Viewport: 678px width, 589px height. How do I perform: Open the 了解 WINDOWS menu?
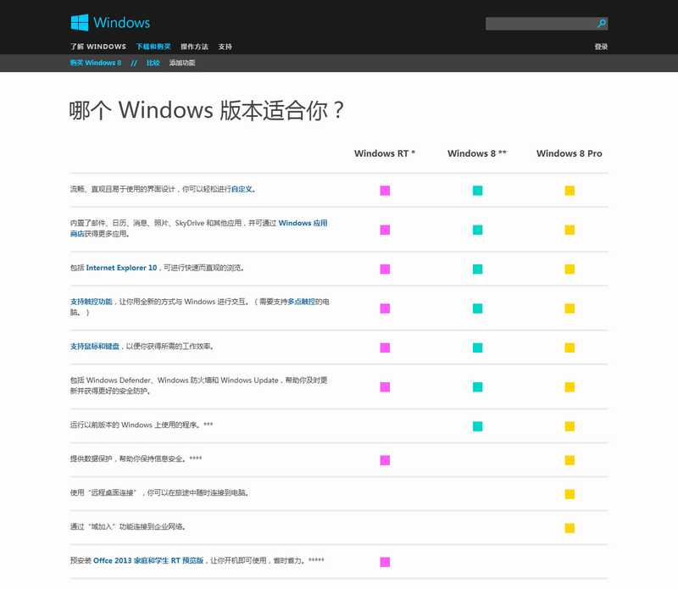(x=98, y=47)
